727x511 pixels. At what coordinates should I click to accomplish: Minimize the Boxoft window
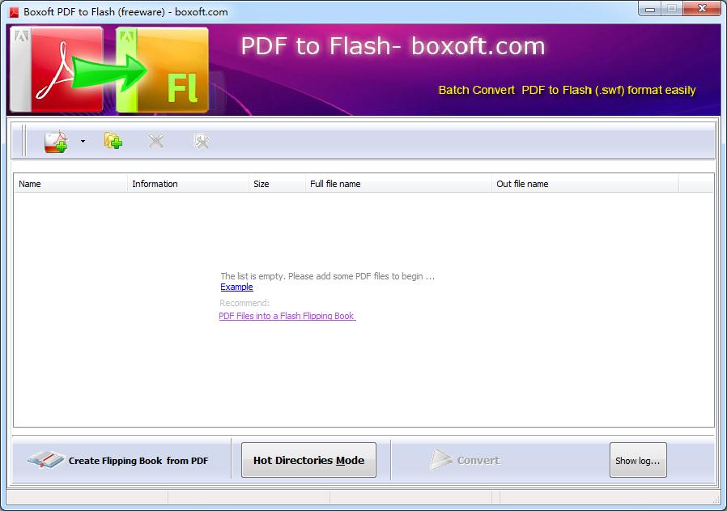tap(649, 9)
